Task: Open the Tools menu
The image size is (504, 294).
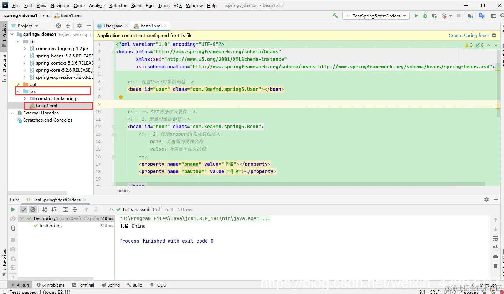Action: tap(164, 5)
